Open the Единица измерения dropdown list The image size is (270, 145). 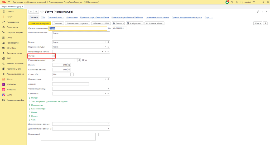[76, 60]
